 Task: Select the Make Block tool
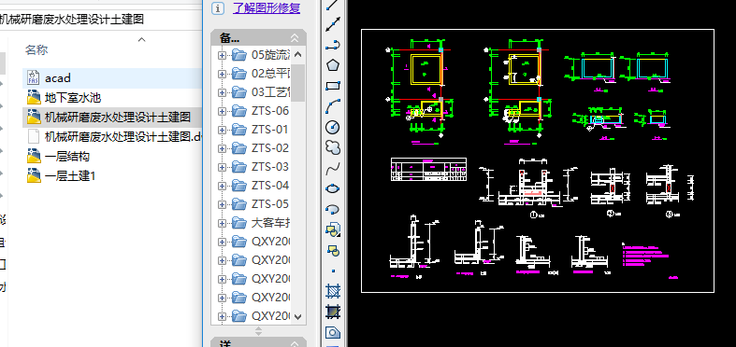pyautogui.click(x=333, y=250)
